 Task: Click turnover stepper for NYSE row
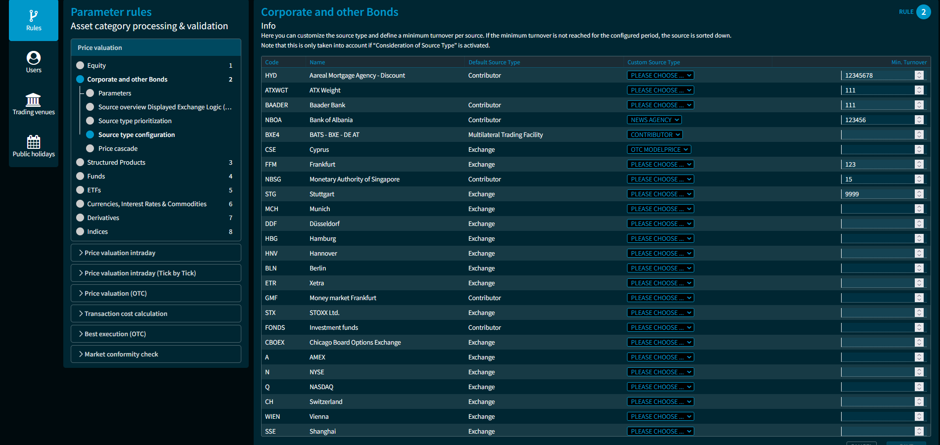[919, 372]
